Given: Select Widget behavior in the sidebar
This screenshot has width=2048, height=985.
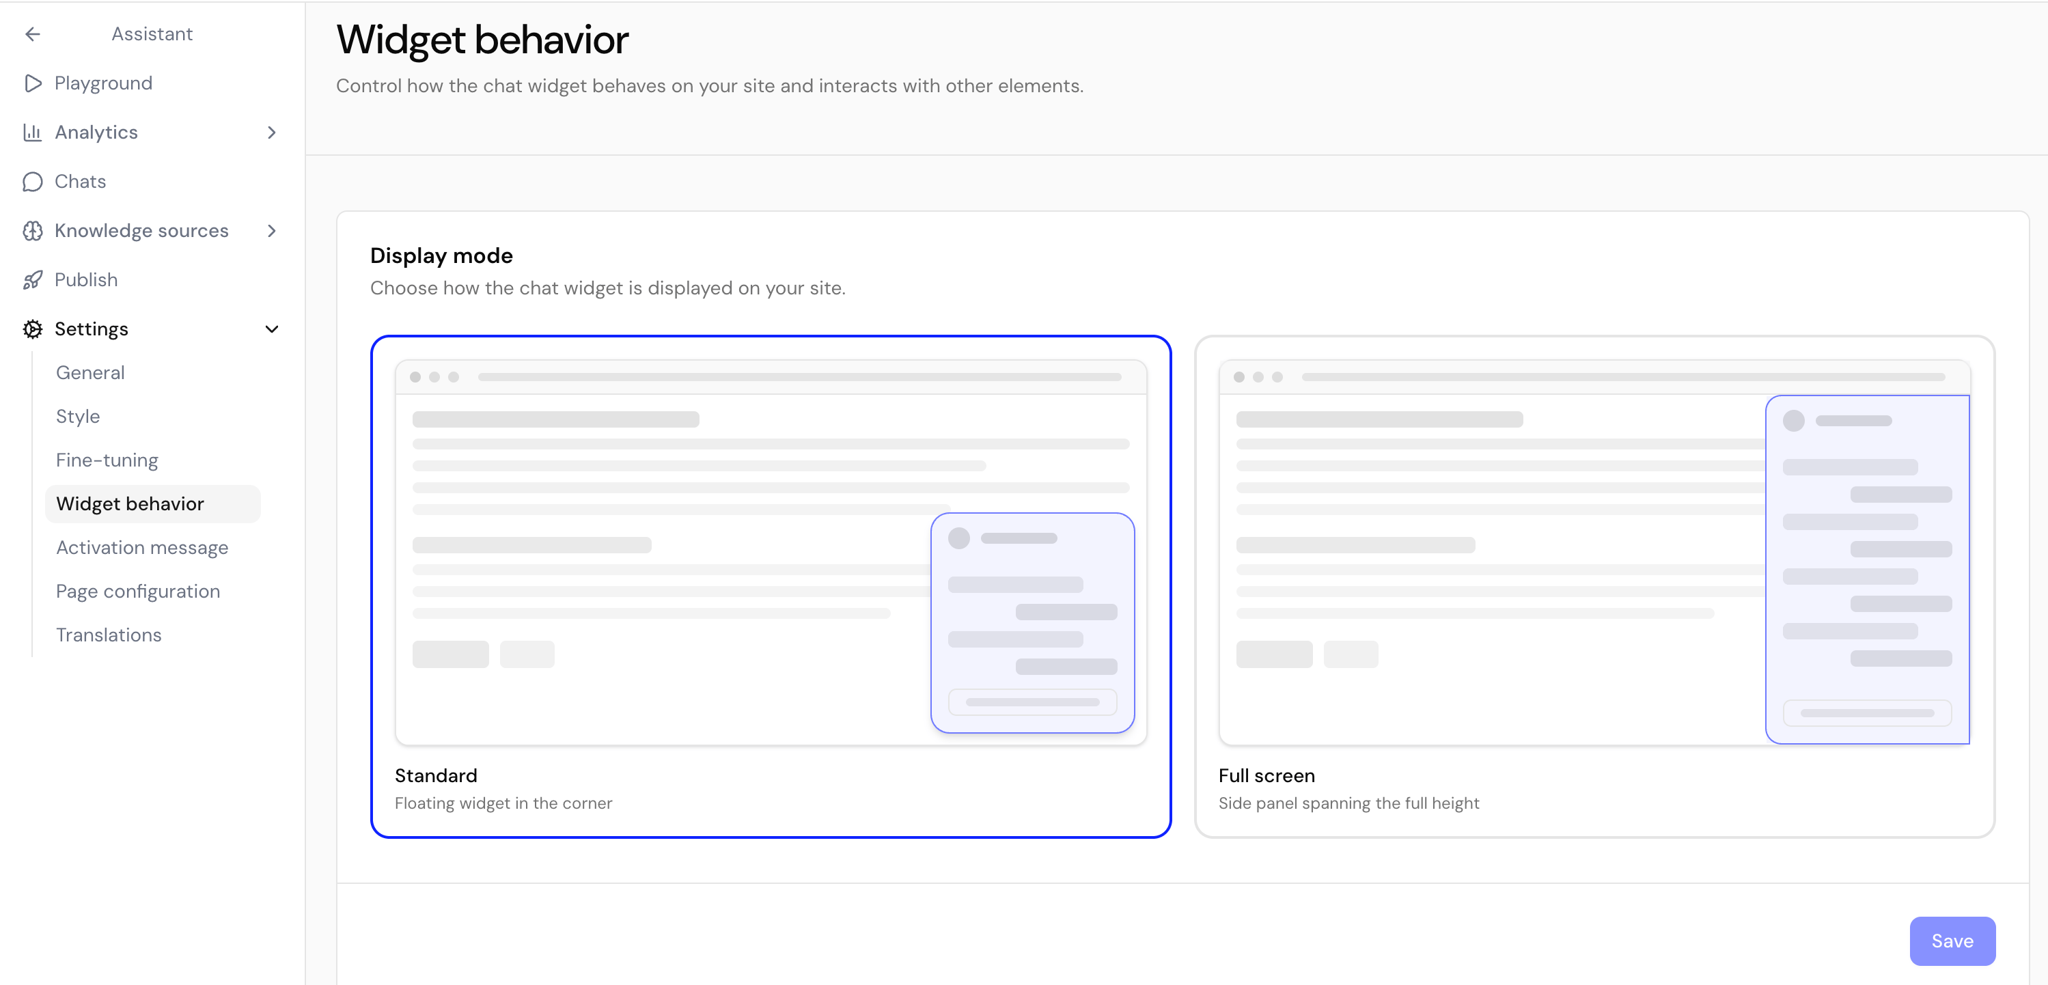Looking at the screenshot, I should click(152, 504).
